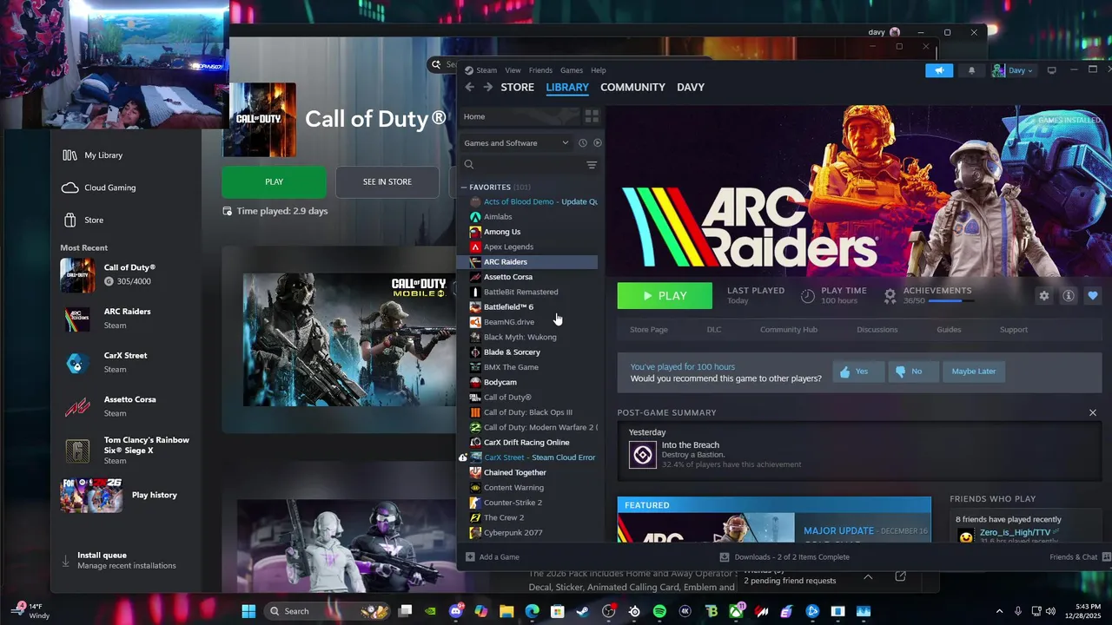Open ARC Raiders Guides link
This screenshot has width=1112, height=625.
click(x=949, y=330)
